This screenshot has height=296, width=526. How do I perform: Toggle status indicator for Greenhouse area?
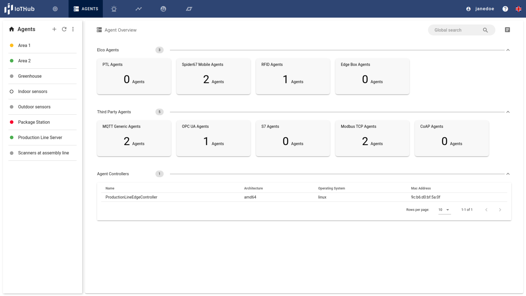click(12, 76)
